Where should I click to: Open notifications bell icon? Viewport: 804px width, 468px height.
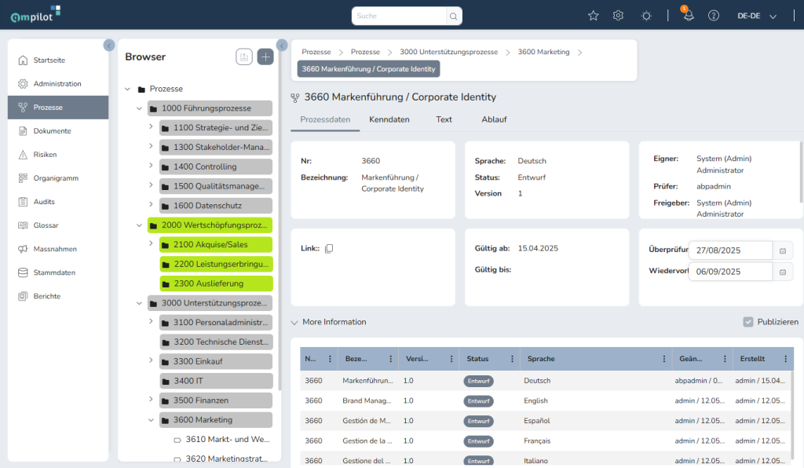[688, 16]
